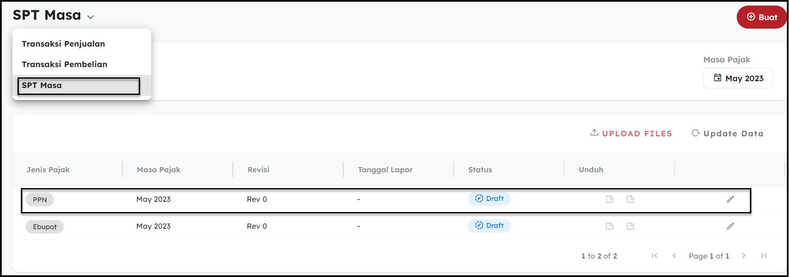Jump to the first page arrow

[655, 256]
